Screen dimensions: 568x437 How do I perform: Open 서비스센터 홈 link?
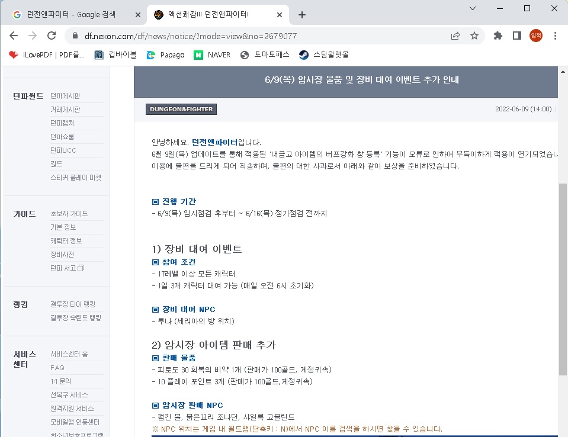69,354
